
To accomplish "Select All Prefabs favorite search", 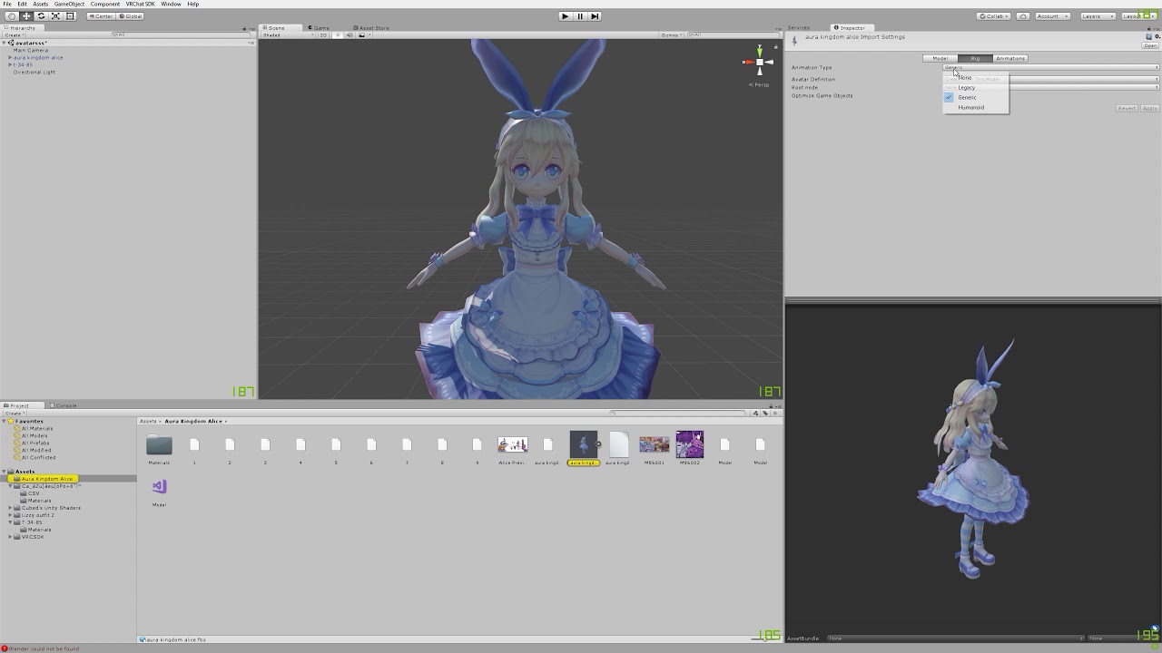I will point(35,443).
